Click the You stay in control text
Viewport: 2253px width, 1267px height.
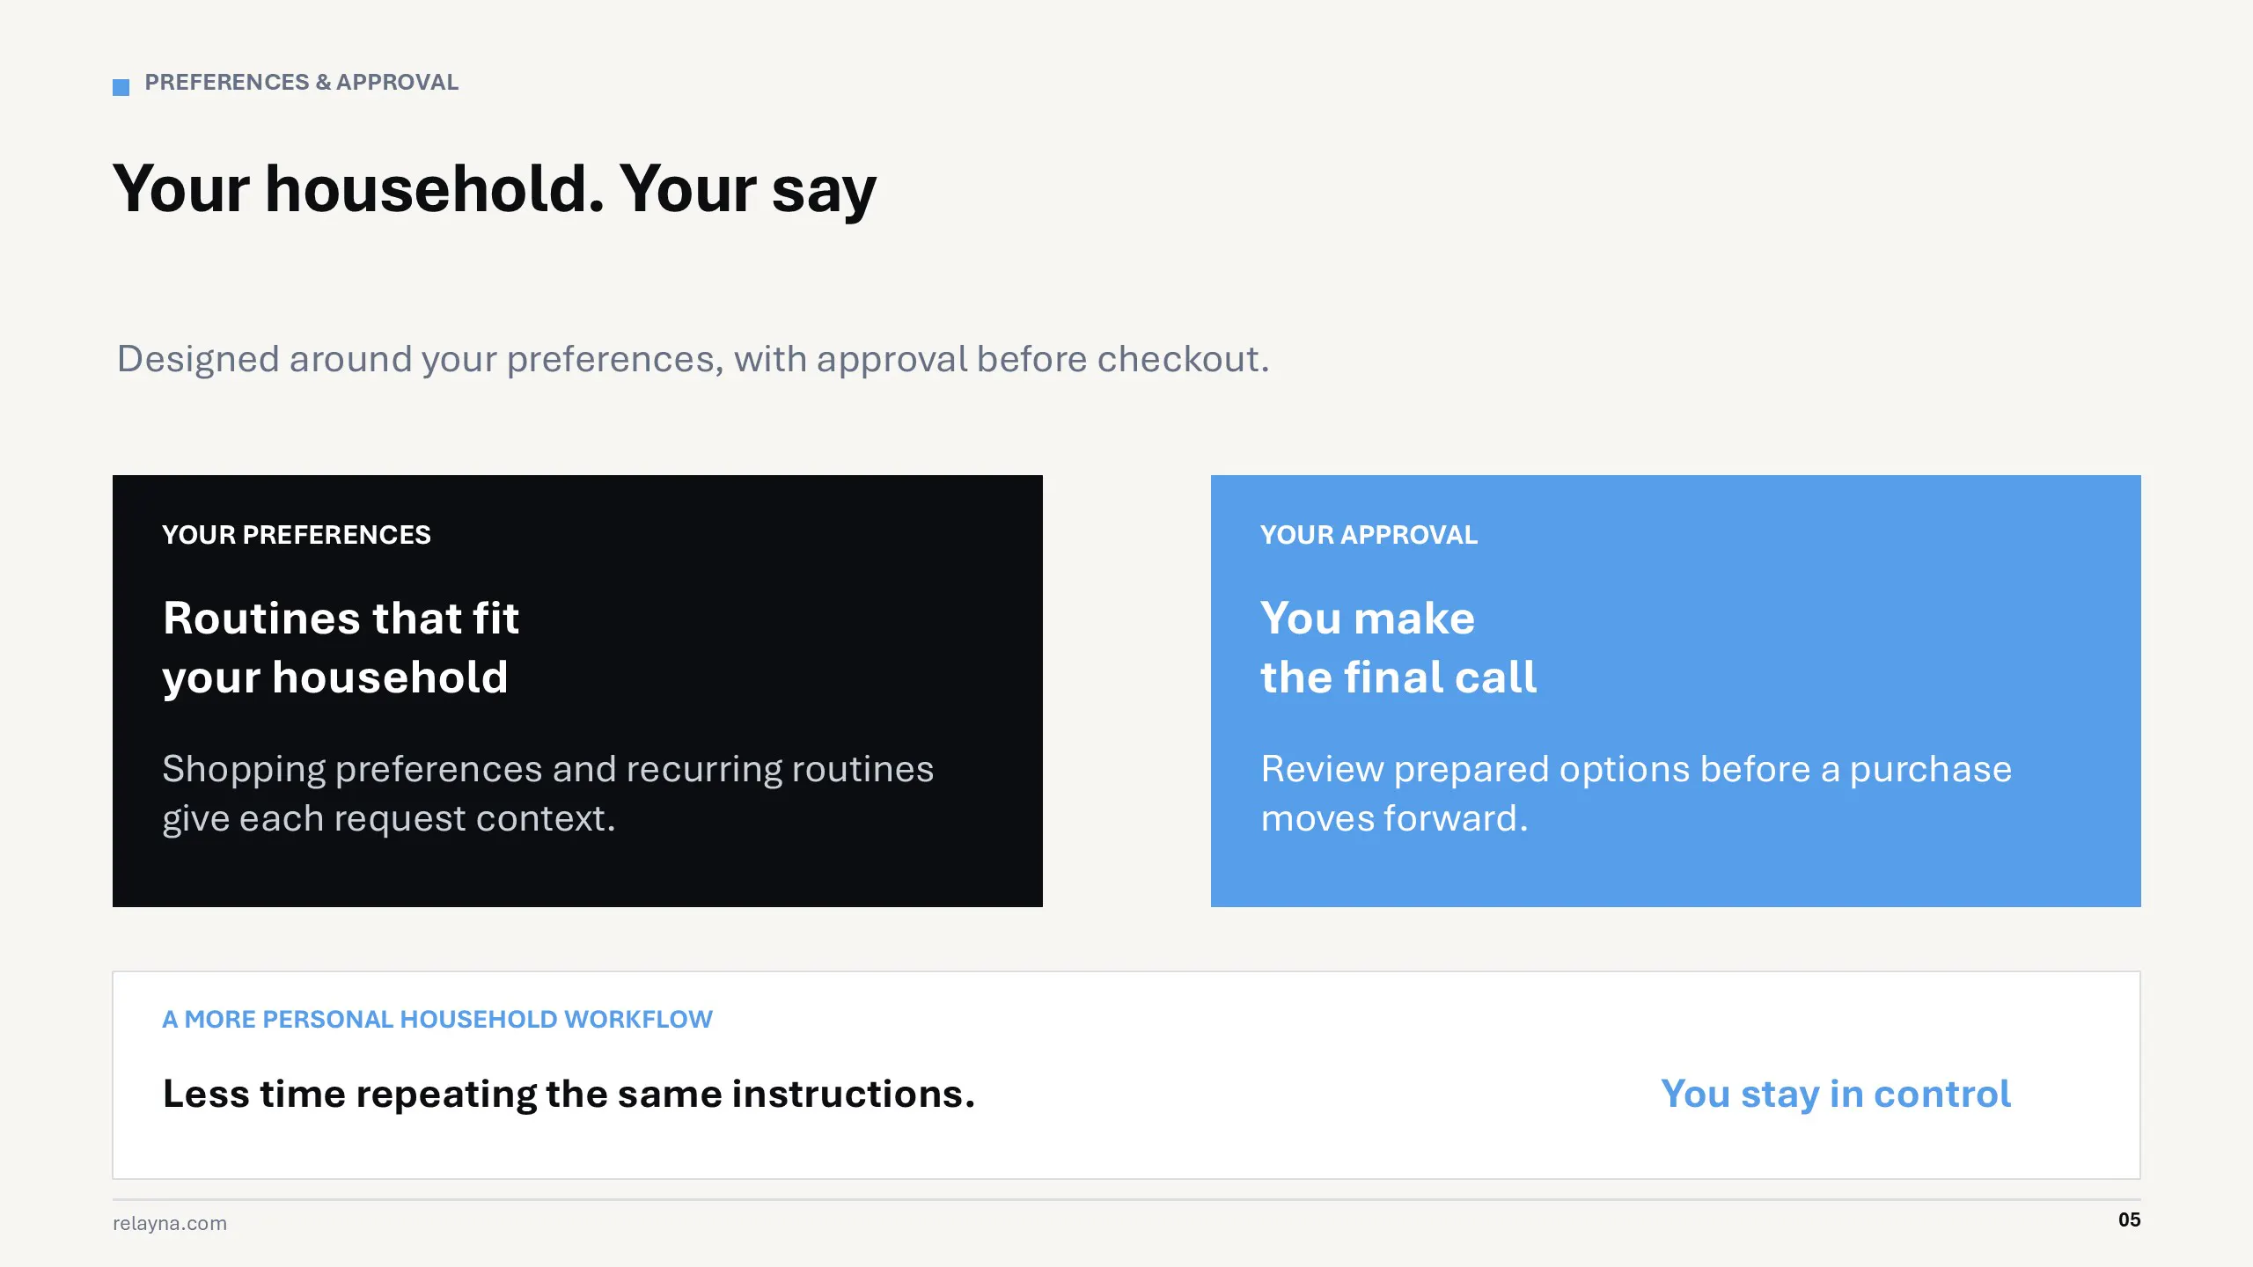pos(1836,1094)
